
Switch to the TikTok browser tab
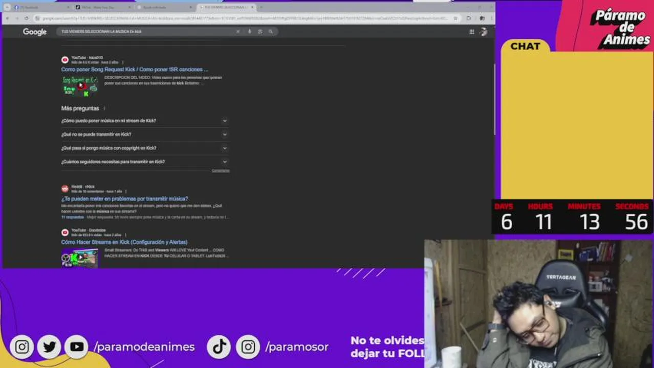point(103,8)
